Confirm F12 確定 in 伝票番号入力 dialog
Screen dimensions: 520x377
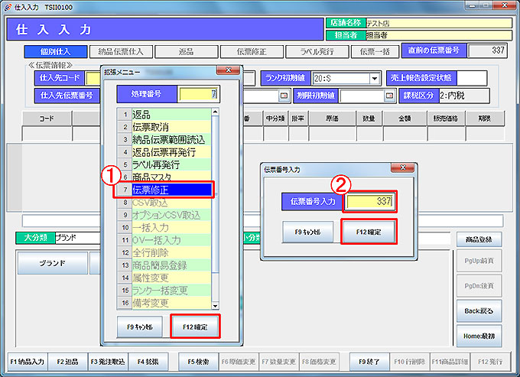click(x=369, y=232)
